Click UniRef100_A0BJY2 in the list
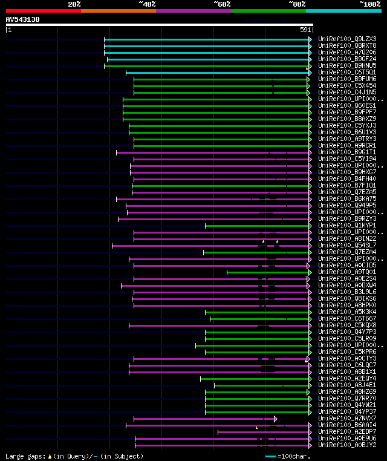Screen dimensions: 387x461 tap(347, 445)
